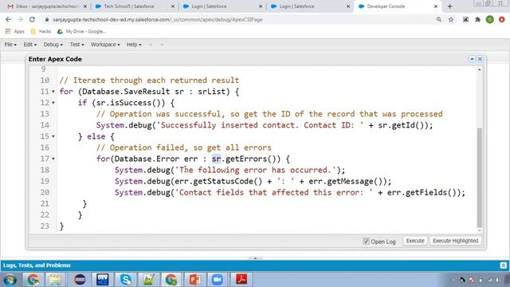The width and height of the screenshot is (510, 287).
Task: Open the DEV application taskbar icon
Action: pyautogui.click(x=103, y=280)
